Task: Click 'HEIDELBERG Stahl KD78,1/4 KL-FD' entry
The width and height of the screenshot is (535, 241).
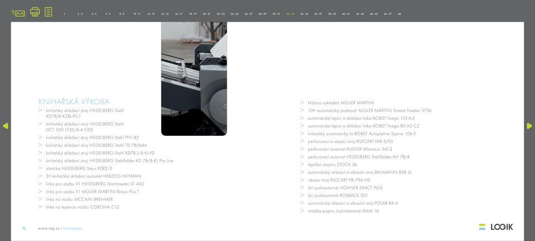Action: (100, 153)
